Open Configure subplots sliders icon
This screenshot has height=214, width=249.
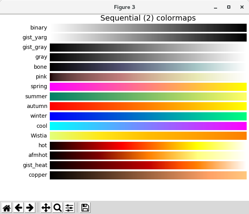click(x=69, y=207)
